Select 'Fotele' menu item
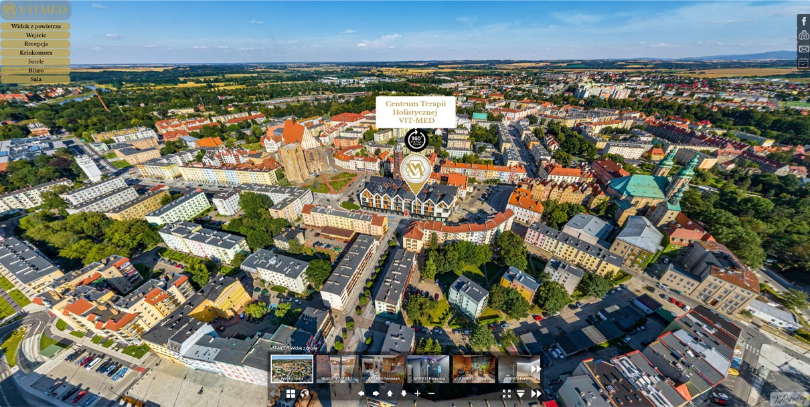 [x=35, y=61]
